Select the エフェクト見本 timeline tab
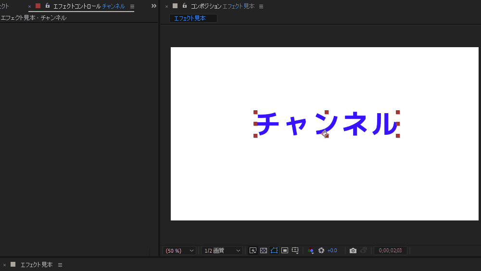 point(37,265)
